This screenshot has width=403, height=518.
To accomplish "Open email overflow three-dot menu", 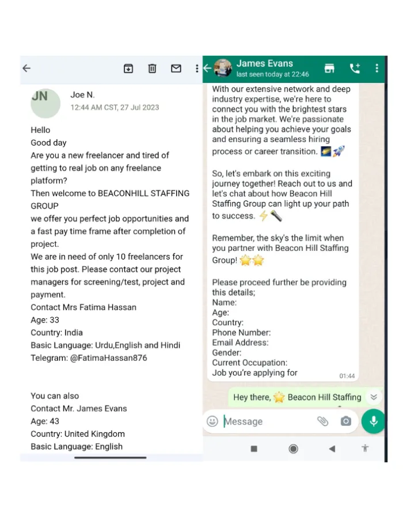I will pyautogui.click(x=197, y=68).
